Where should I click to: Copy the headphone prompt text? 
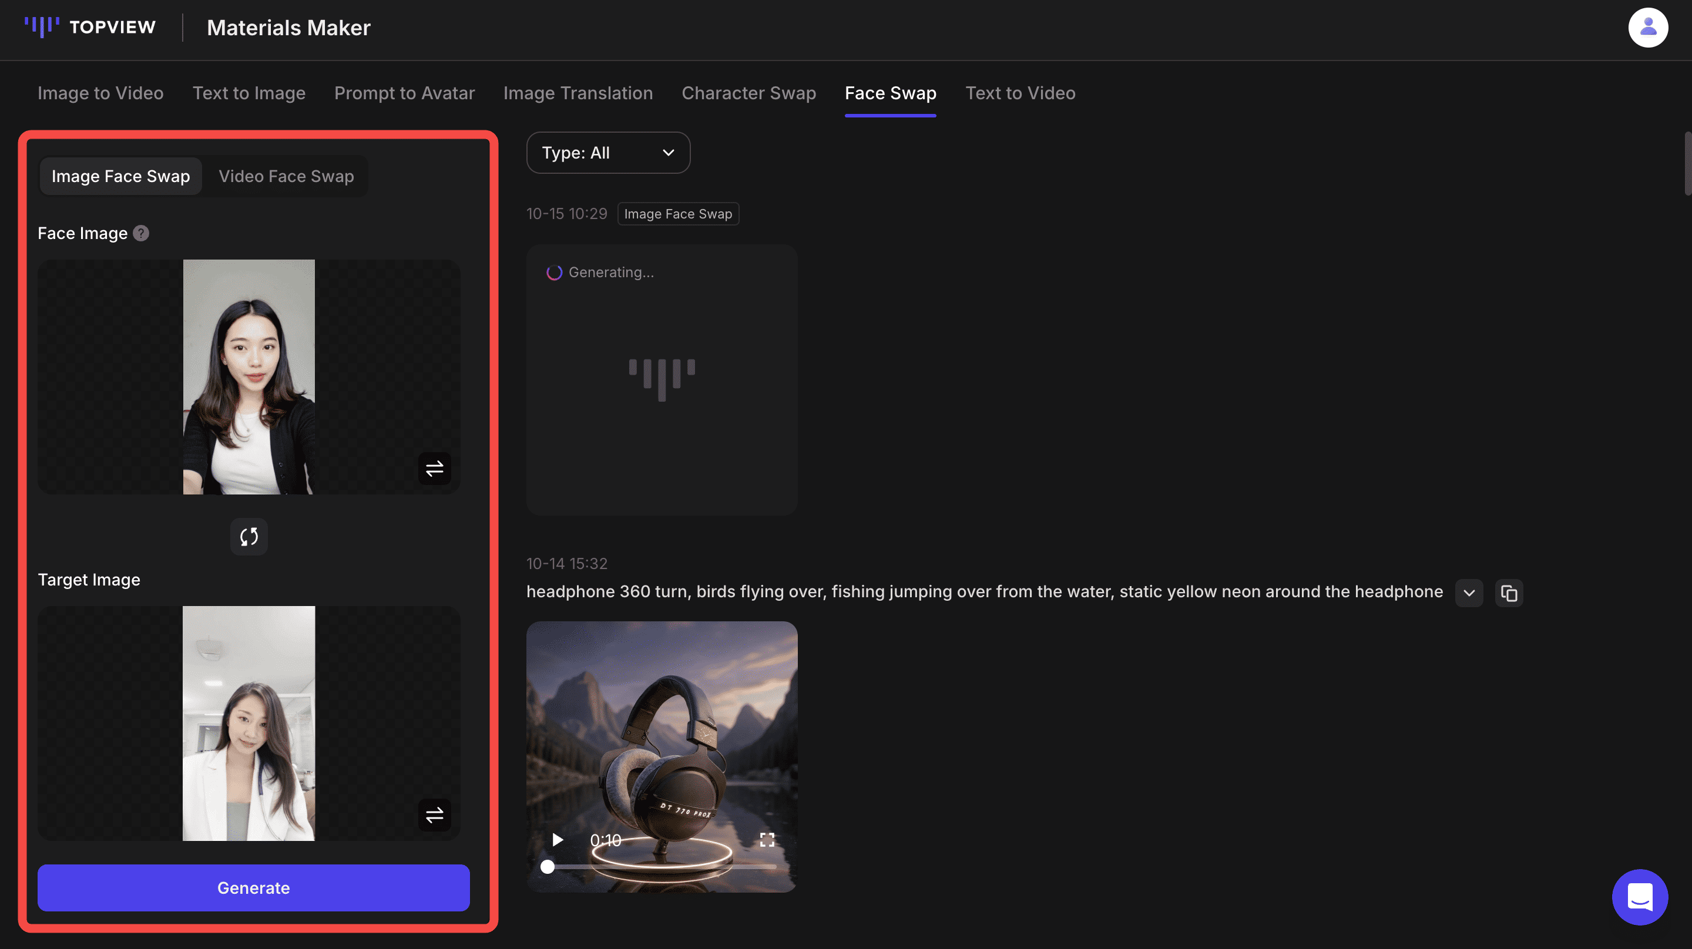coord(1509,593)
